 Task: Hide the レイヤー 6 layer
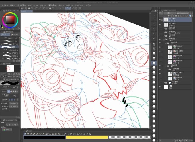point(160,47)
